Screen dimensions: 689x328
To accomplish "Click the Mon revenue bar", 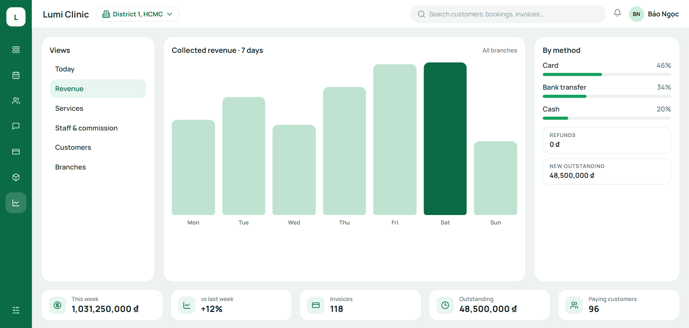I will pyautogui.click(x=193, y=167).
